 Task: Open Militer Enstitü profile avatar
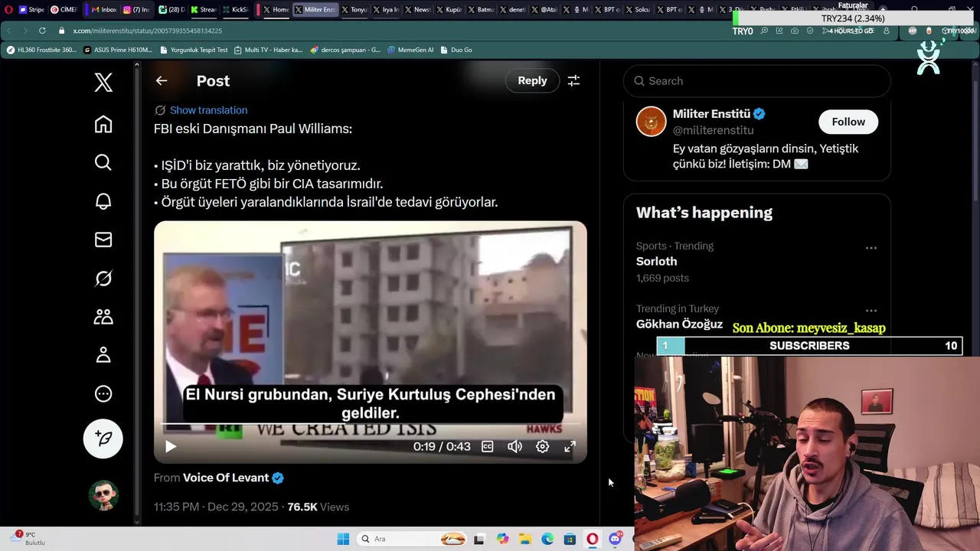pos(651,122)
